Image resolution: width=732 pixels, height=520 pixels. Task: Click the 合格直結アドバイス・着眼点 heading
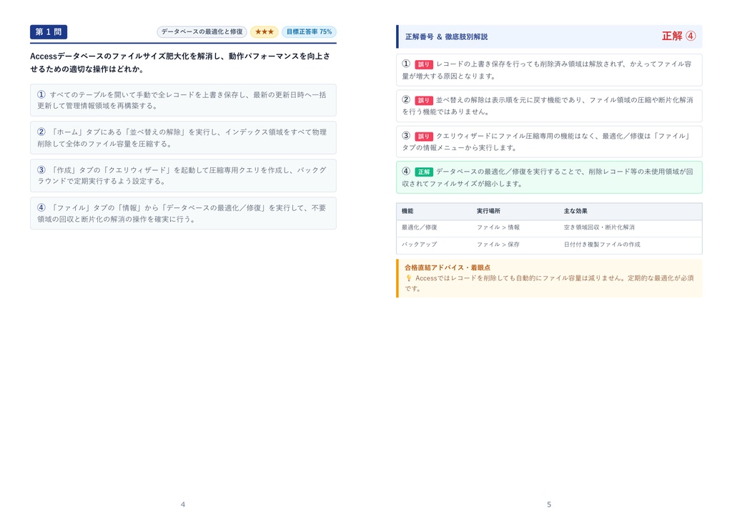447,268
